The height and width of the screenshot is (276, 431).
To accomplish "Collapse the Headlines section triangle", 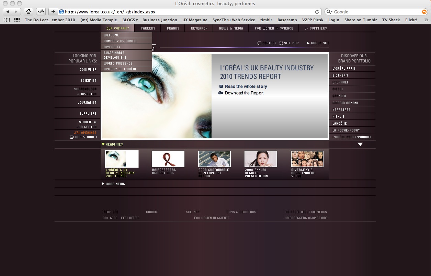I will pyautogui.click(x=103, y=144).
